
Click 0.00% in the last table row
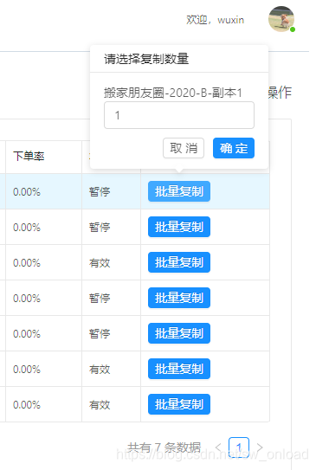(x=27, y=405)
